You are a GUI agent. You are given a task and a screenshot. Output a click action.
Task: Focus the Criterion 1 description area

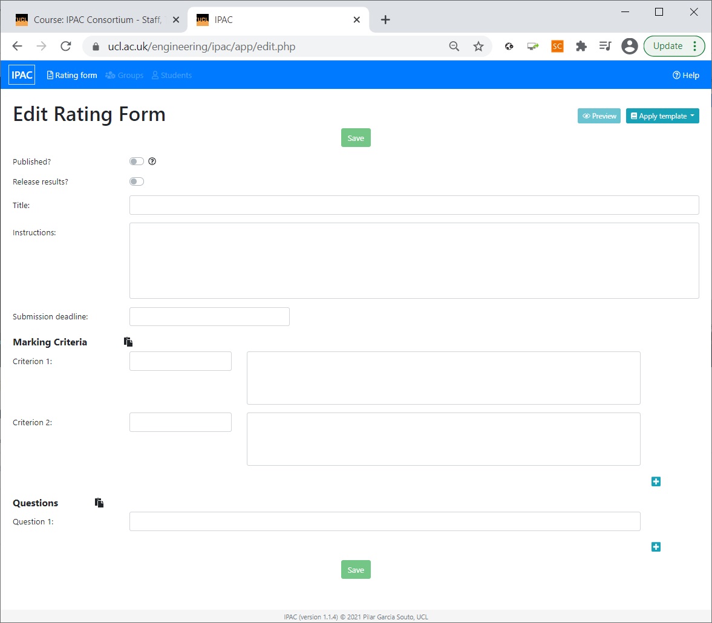point(443,378)
